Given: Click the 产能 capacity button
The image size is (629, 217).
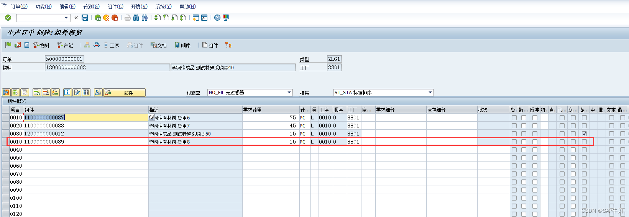Looking at the screenshot, I should pos(65,45).
